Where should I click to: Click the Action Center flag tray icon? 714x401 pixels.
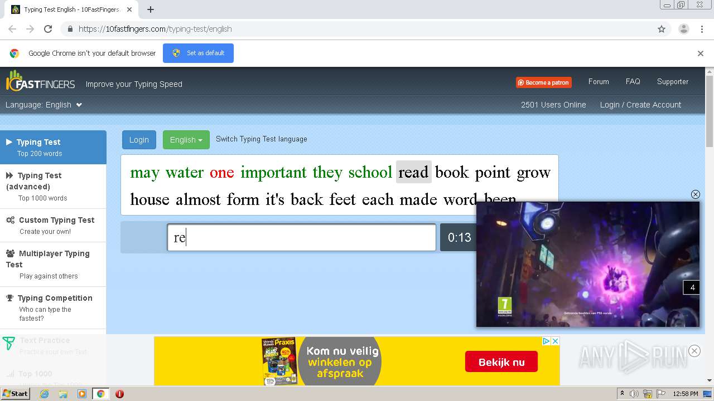coord(661,394)
